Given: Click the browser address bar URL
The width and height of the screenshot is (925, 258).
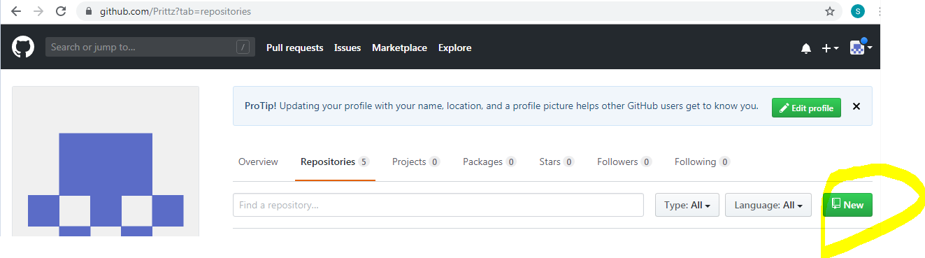Looking at the screenshot, I should [x=175, y=12].
